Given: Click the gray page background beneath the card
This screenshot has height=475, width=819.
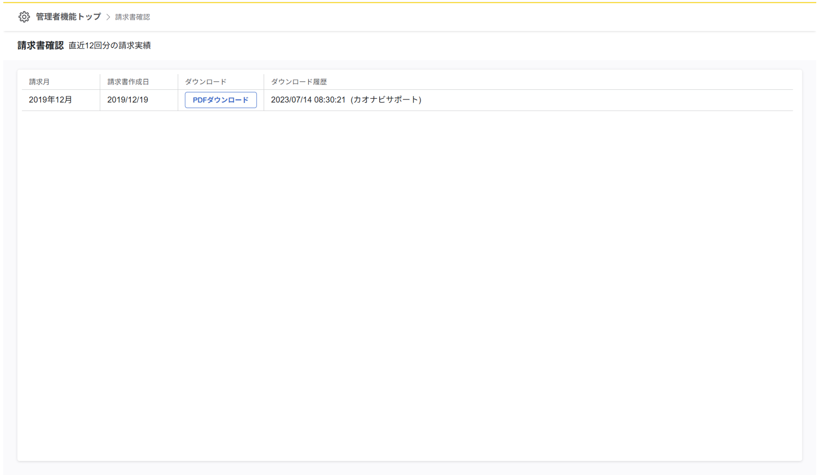Looking at the screenshot, I should (x=409, y=468).
